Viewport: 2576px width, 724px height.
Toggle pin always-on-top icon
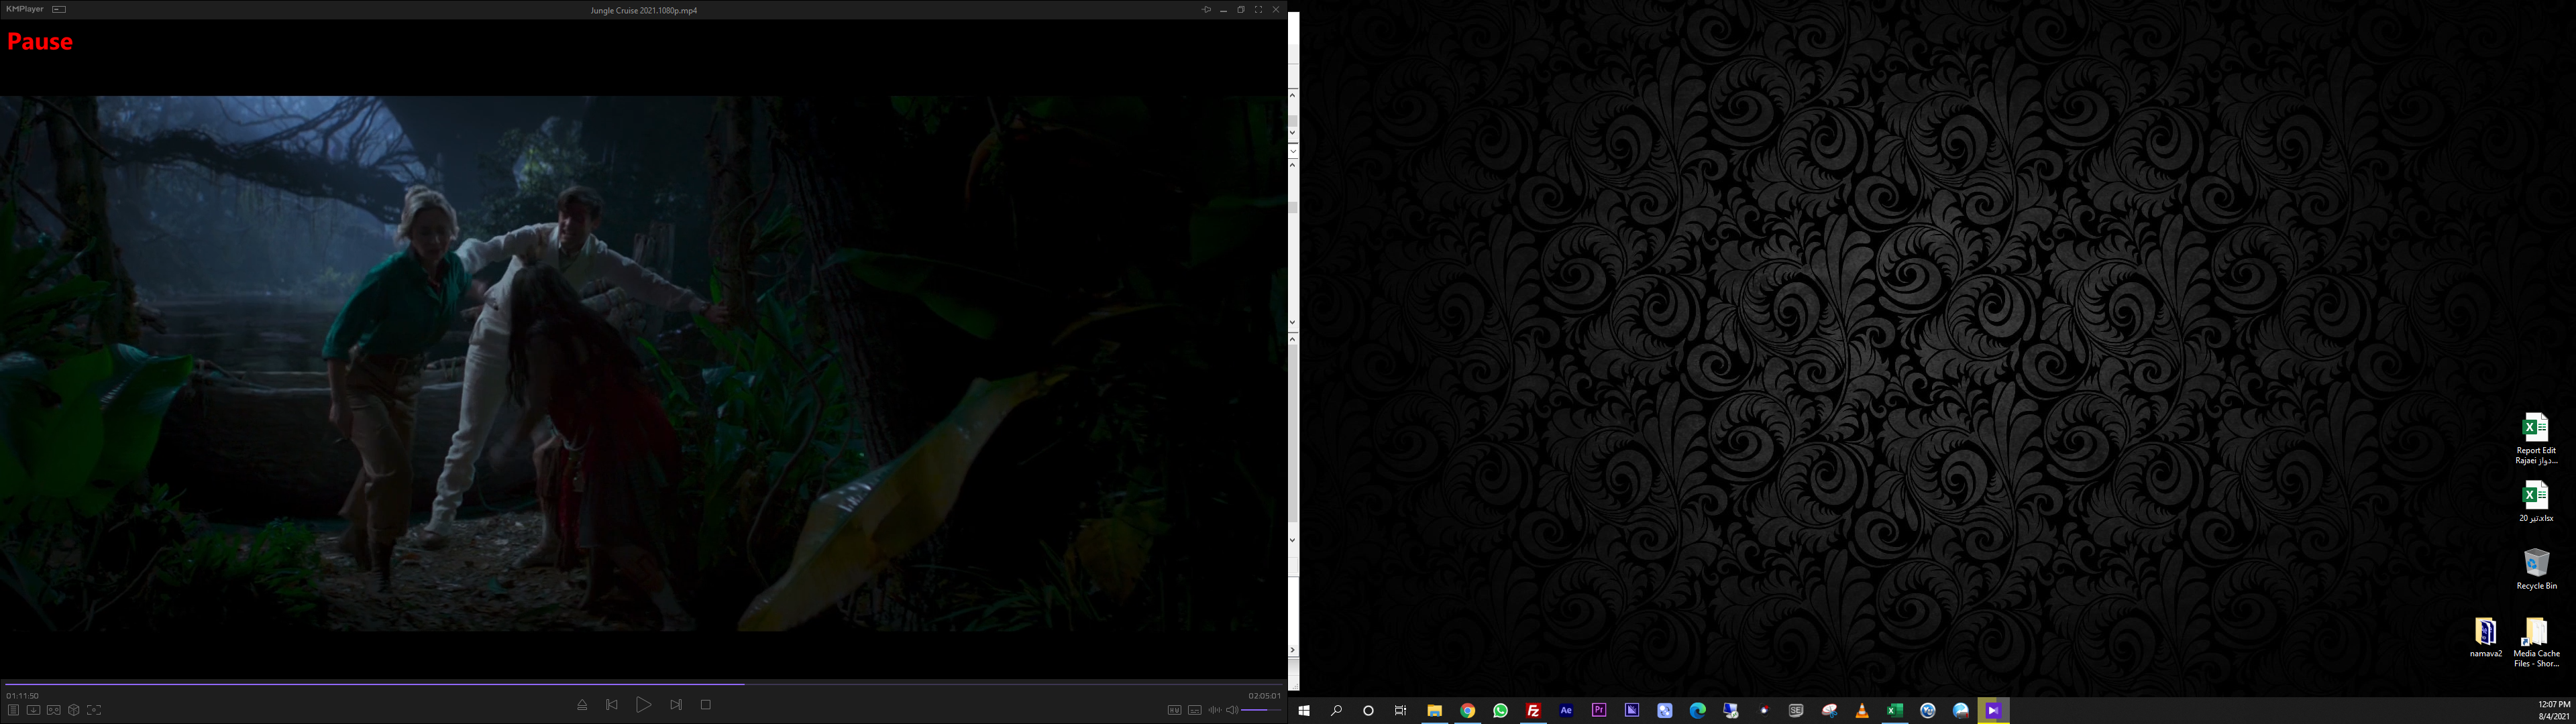pyautogui.click(x=1206, y=10)
